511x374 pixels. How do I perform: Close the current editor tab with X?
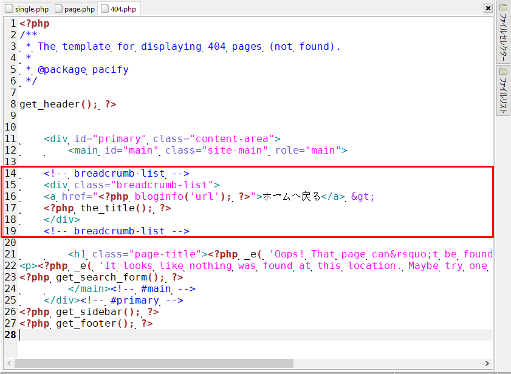pyautogui.click(x=488, y=8)
